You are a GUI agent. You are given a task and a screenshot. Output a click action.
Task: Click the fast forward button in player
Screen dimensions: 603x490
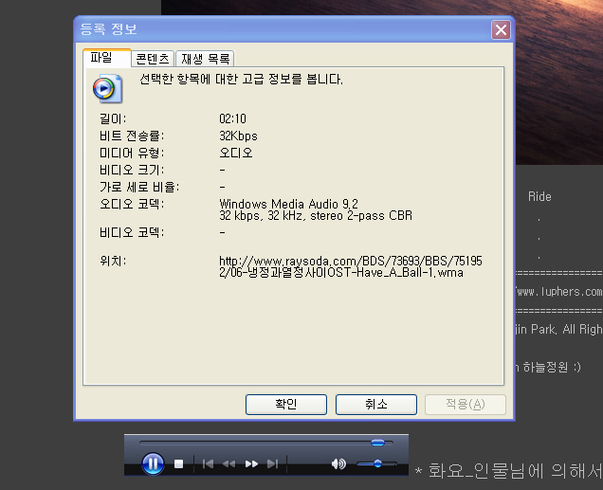click(x=251, y=463)
